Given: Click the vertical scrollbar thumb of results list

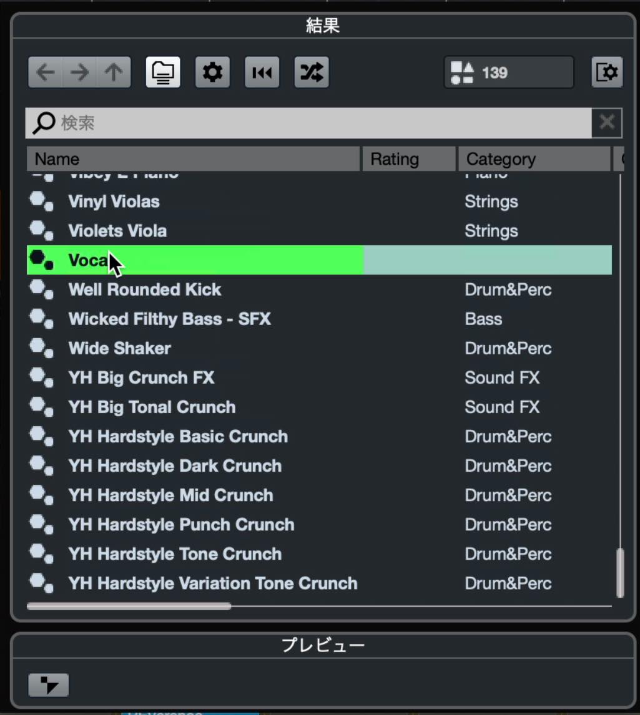Looking at the screenshot, I should point(620,573).
